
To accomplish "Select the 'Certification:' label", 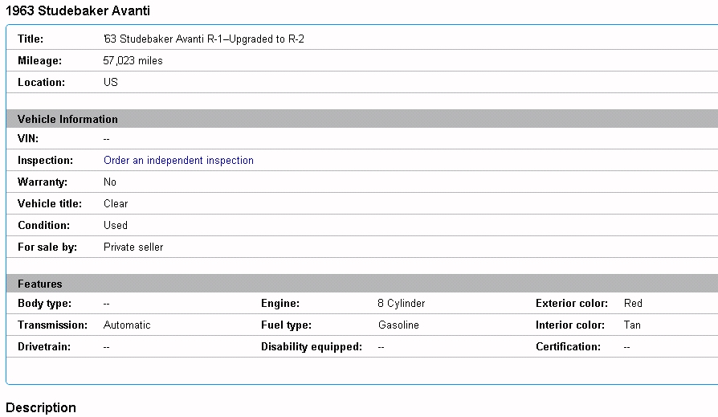I will tap(569, 347).
